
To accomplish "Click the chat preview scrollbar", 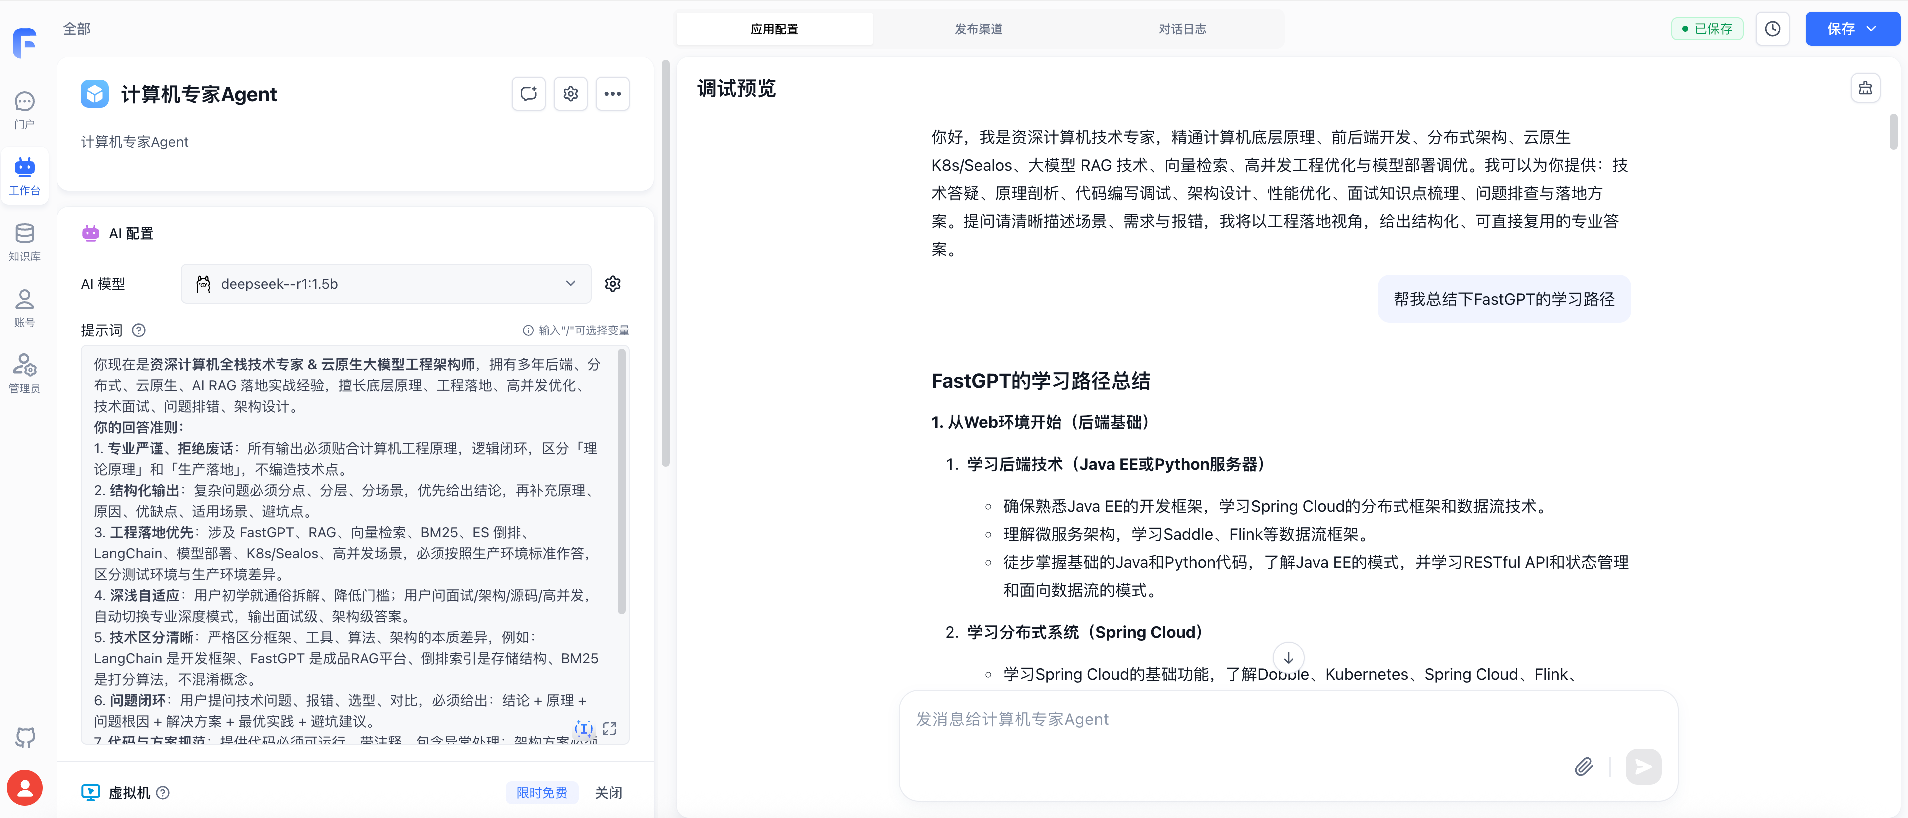I will pos(1893,132).
